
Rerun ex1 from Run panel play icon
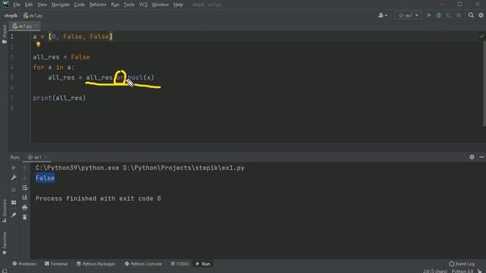pyautogui.click(x=14, y=168)
